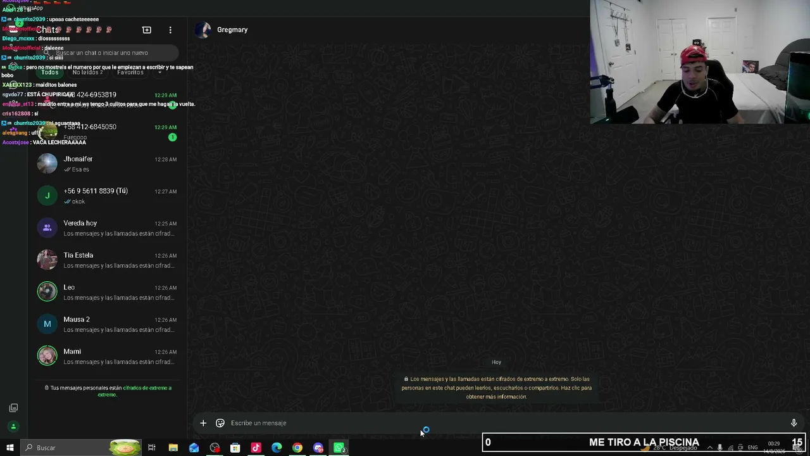The height and width of the screenshot is (456, 810).
Task: Open the Mausa 2 chat
Action: click(107, 324)
